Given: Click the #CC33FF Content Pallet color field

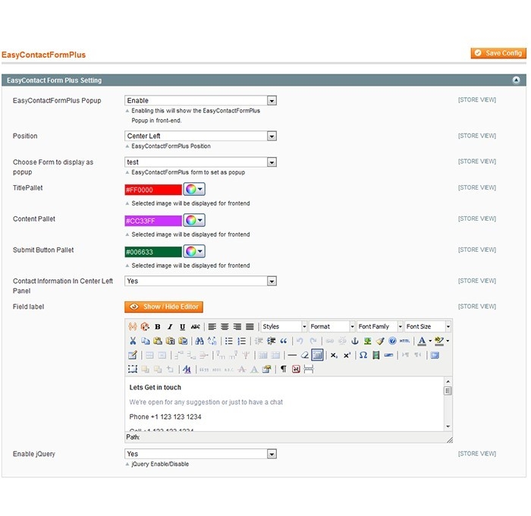Looking at the screenshot, I should point(153,221).
